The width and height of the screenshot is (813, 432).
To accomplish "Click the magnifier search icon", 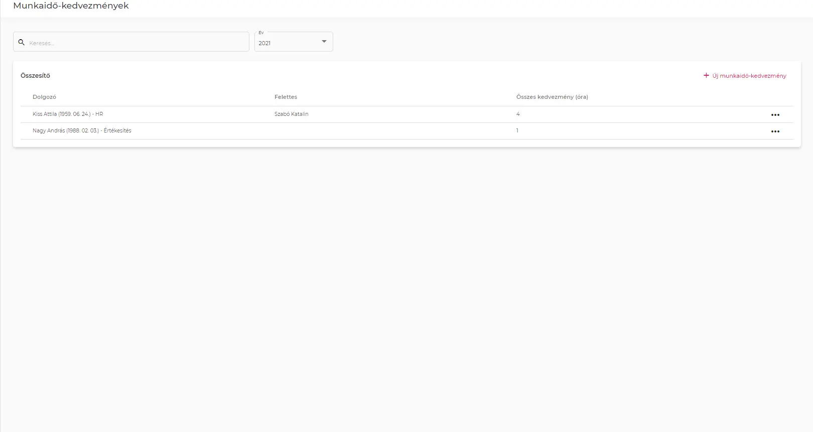I will tap(22, 43).
